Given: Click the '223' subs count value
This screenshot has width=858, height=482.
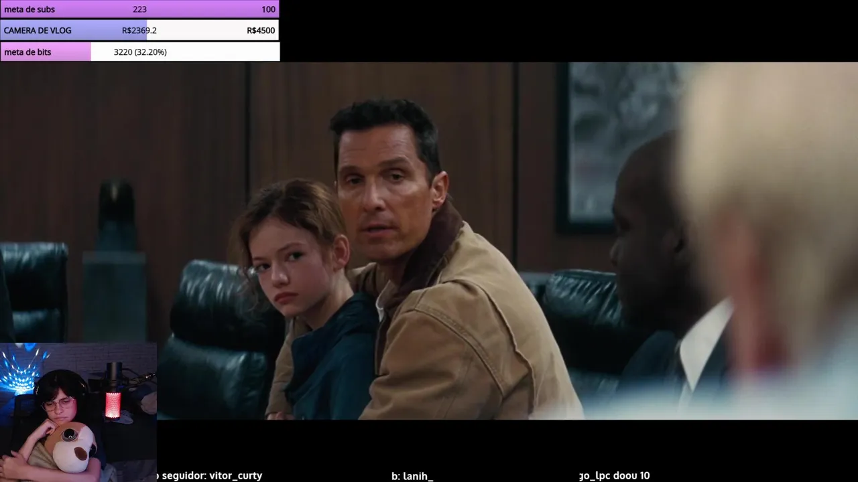Looking at the screenshot, I should click(x=139, y=9).
